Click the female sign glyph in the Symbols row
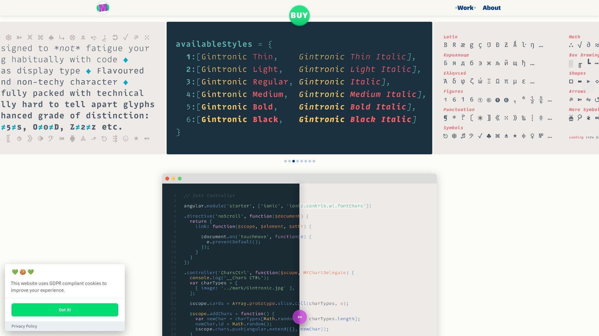599x336 pixels. 532,136
